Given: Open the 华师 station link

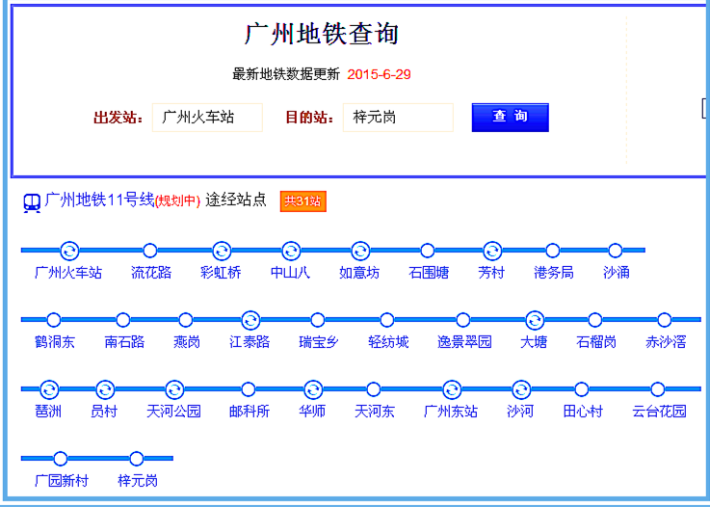Looking at the screenshot, I should click(312, 412).
